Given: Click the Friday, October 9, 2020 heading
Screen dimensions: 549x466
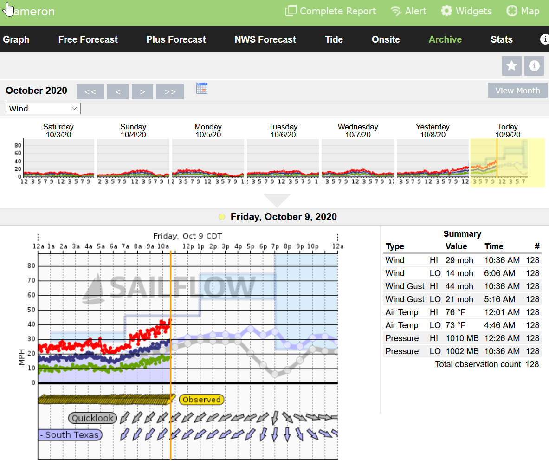Looking at the screenshot, I should (284, 217).
